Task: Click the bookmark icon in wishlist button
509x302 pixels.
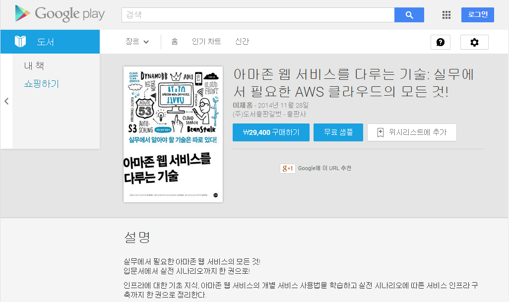Action: (381, 132)
